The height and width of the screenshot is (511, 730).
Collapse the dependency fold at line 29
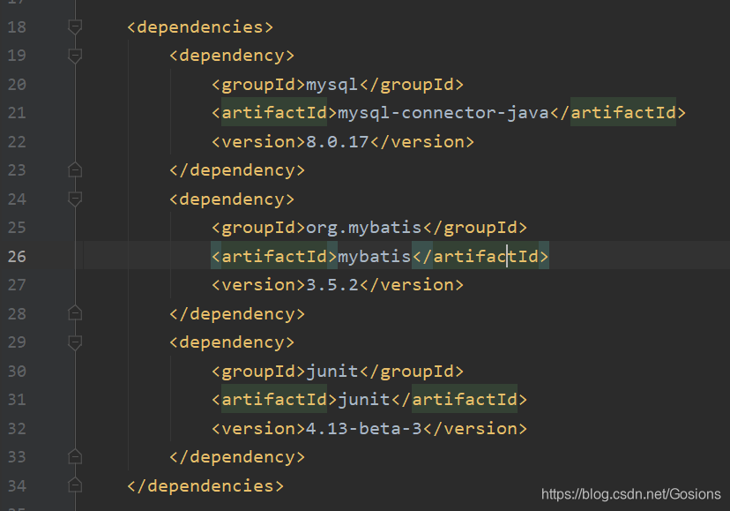click(x=75, y=342)
